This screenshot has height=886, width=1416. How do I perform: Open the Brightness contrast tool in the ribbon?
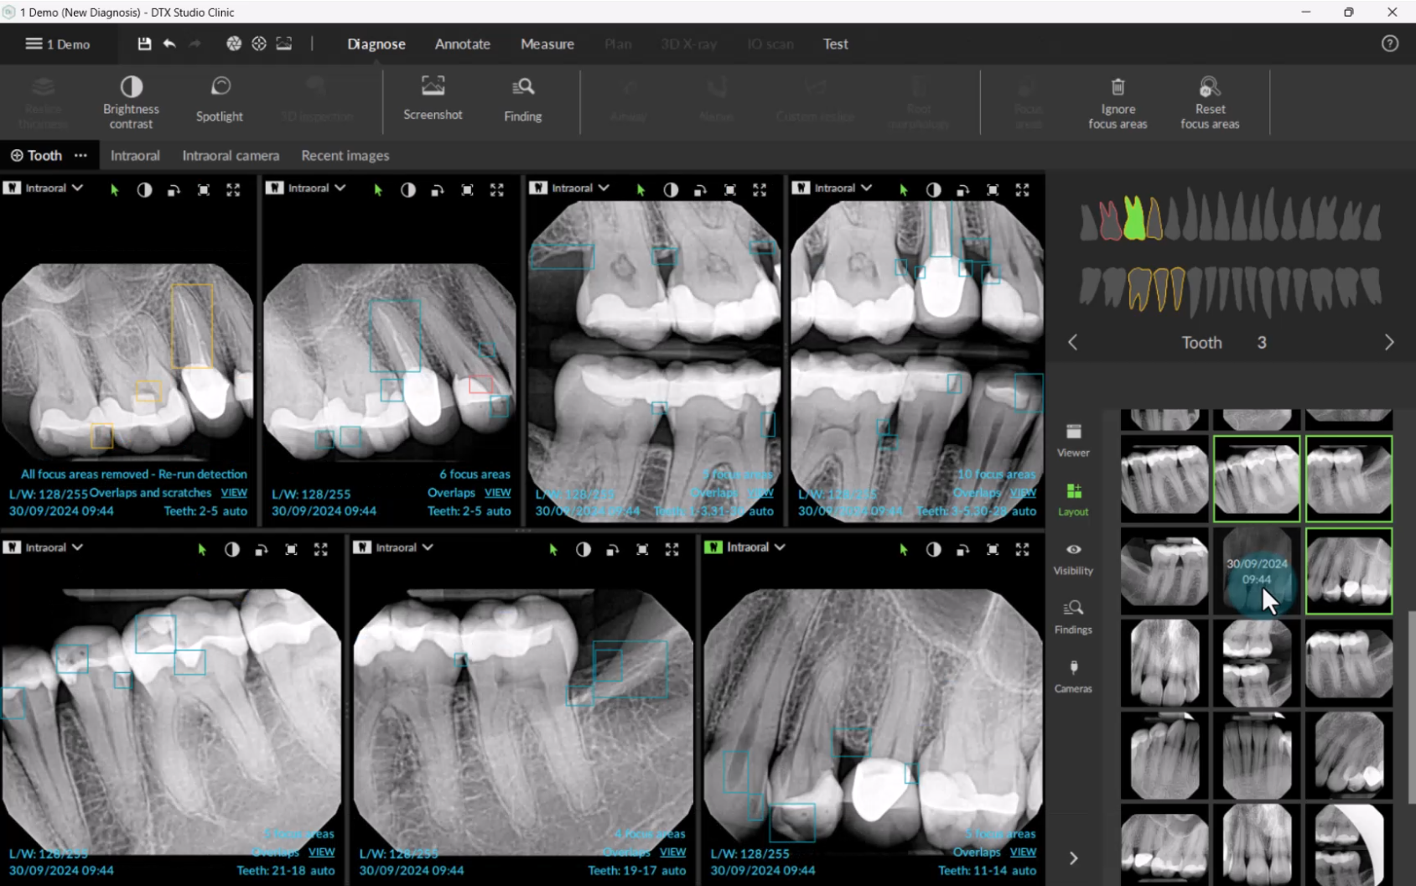(x=131, y=102)
